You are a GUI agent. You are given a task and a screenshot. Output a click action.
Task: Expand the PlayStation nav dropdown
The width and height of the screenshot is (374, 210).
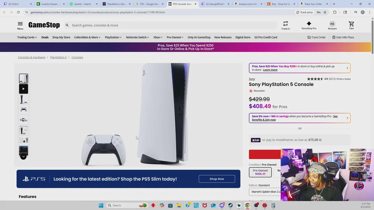click(113, 37)
